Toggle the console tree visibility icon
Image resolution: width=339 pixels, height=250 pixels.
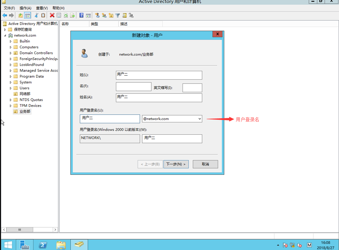(x=27, y=15)
